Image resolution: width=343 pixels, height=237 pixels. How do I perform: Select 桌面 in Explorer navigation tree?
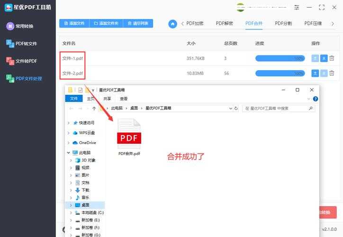85,205
